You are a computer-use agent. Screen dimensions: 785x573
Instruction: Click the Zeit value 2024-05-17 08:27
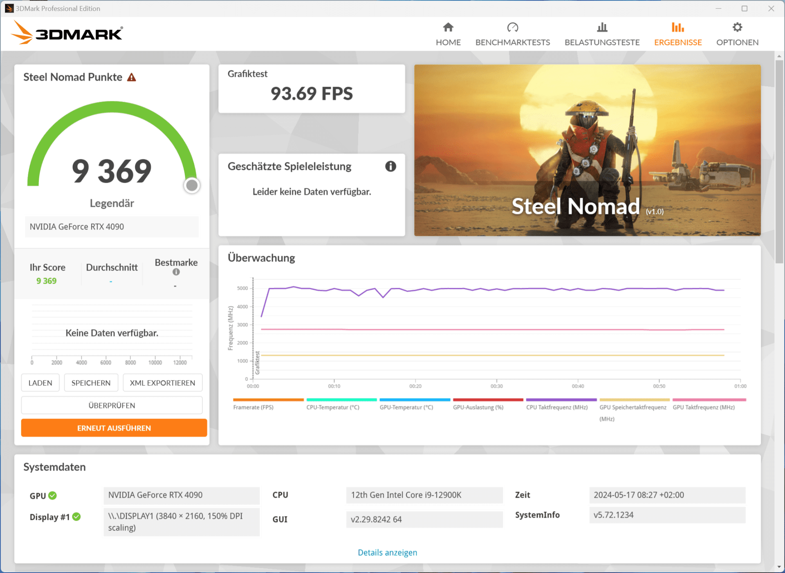(x=667, y=495)
